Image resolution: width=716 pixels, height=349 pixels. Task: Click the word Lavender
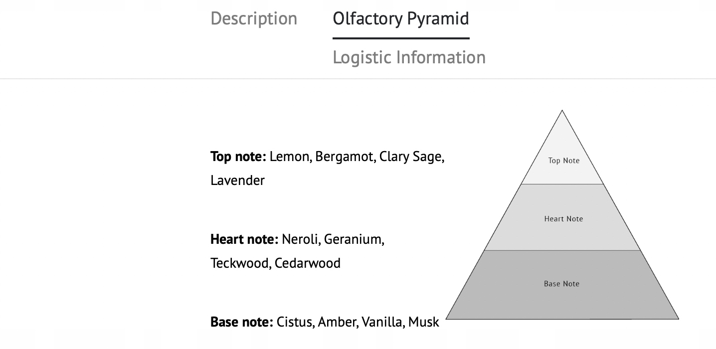237,180
